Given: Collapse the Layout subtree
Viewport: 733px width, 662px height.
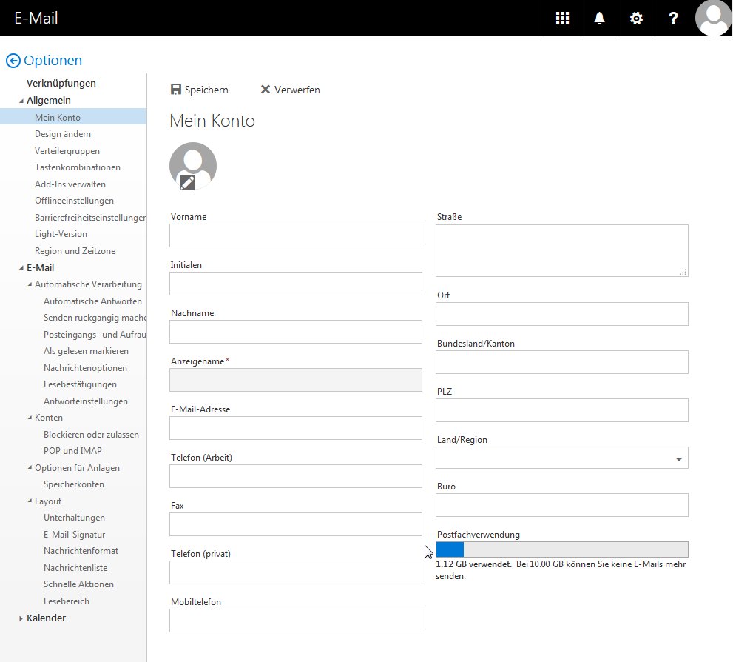Looking at the screenshot, I should pyautogui.click(x=30, y=501).
